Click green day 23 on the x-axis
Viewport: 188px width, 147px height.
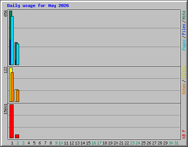pos(132,143)
